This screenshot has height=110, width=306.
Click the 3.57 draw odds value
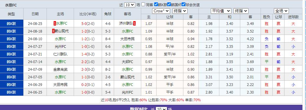[229, 31]
